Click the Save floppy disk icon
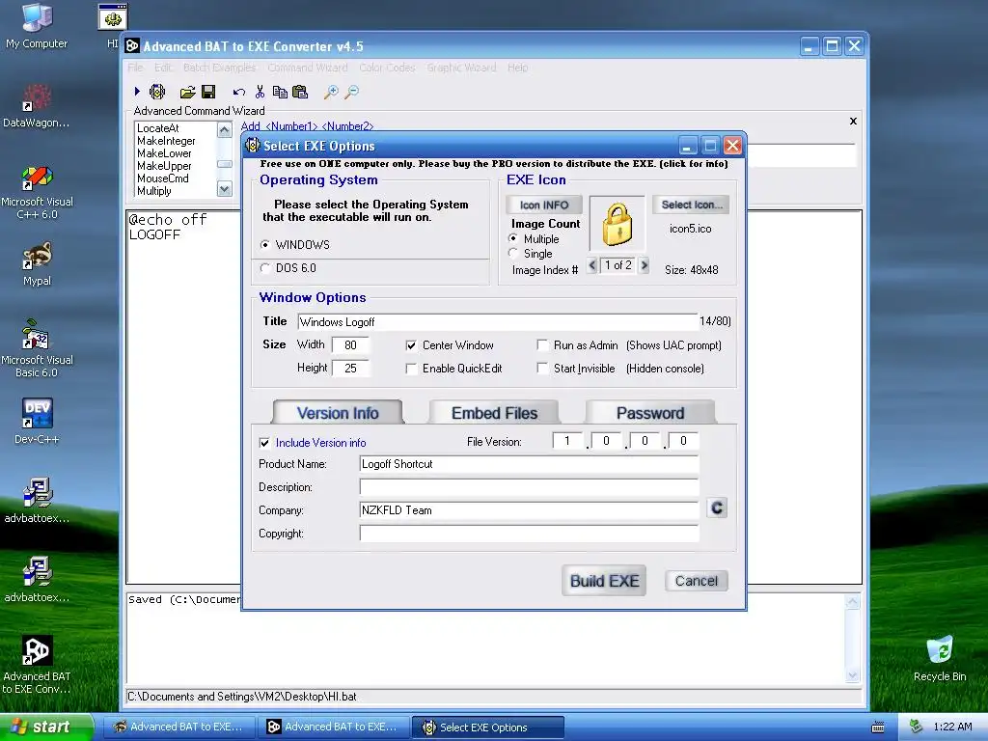Screen dimensions: 988x741 click(x=208, y=92)
